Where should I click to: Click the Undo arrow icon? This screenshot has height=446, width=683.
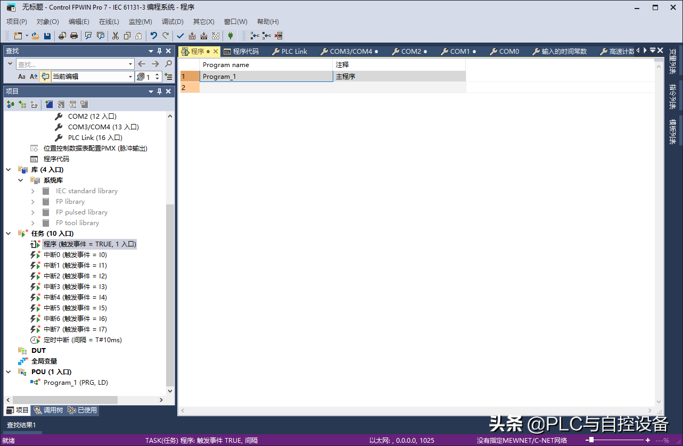(x=153, y=36)
